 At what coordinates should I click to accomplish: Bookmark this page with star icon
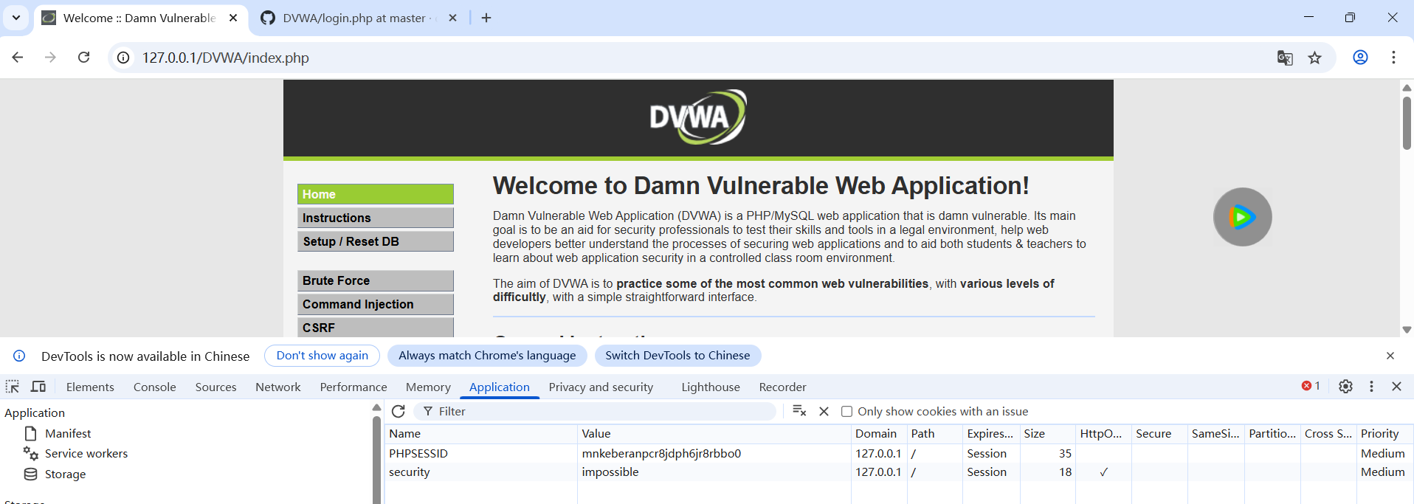click(1314, 58)
